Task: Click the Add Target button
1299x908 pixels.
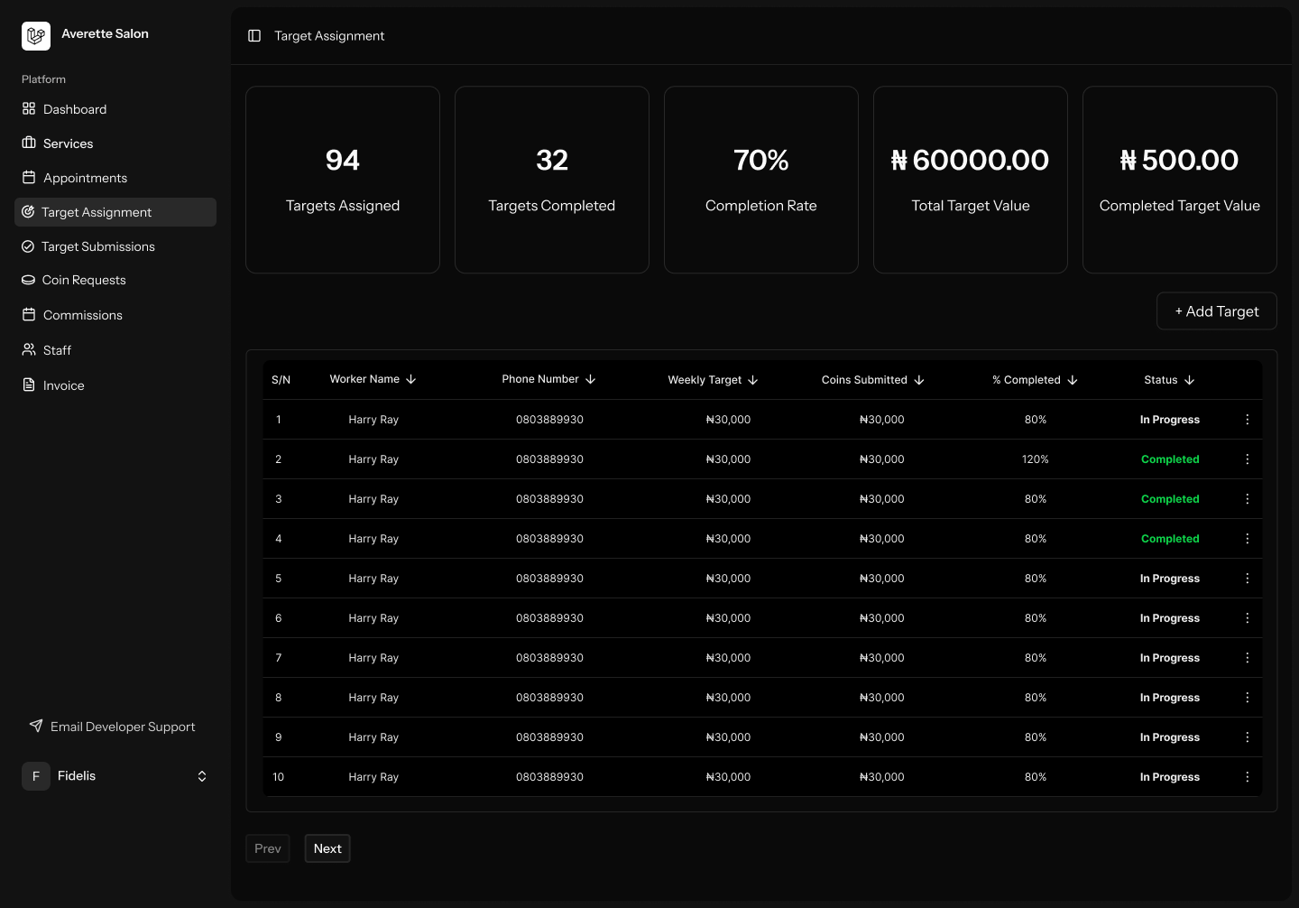Action: click(x=1216, y=311)
